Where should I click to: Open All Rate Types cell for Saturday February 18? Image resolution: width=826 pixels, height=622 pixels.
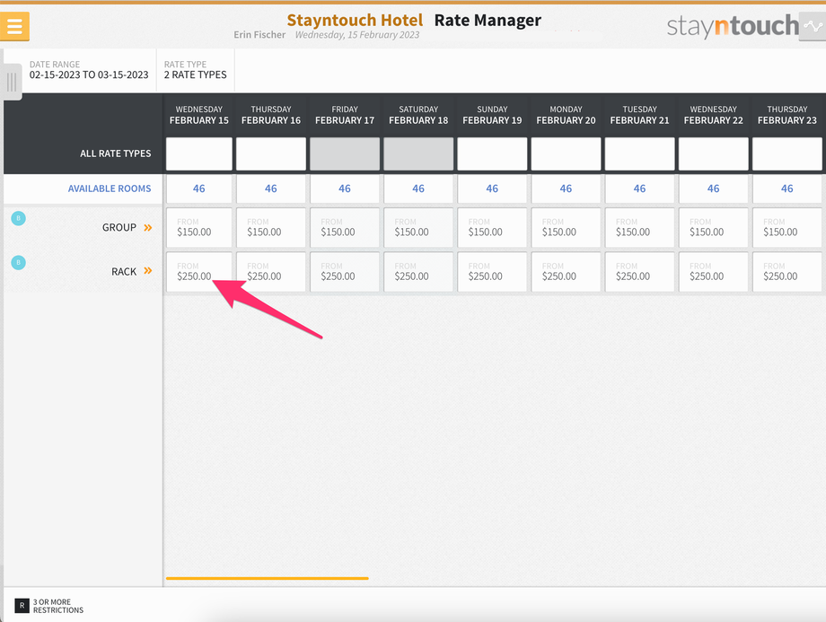tap(418, 153)
